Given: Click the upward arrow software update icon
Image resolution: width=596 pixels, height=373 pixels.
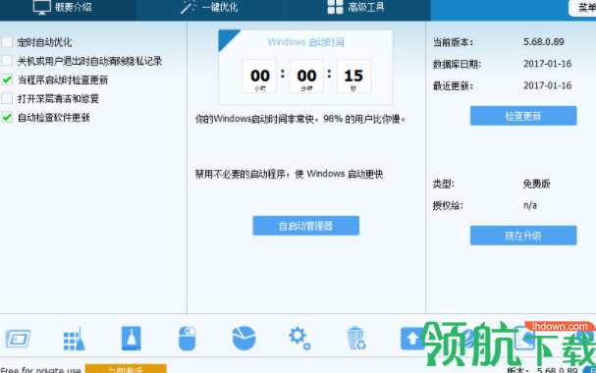Looking at the screenshot, I should [411, 338].
